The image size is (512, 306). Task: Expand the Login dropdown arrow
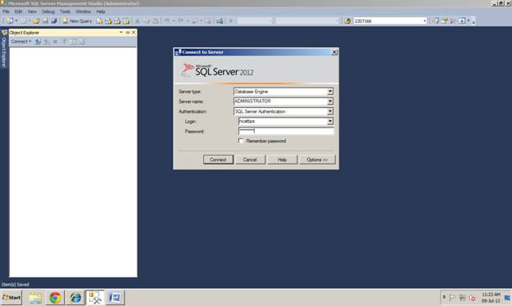(x=330, y=121)
